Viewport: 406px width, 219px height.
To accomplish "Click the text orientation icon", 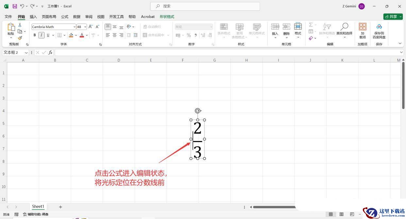I will coord(129,27).
